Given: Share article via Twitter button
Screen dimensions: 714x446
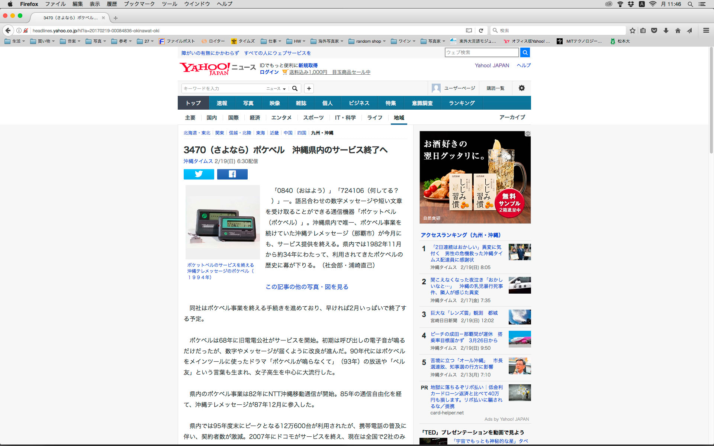Looking at the screenshot, I should click(x=199, y=174).
